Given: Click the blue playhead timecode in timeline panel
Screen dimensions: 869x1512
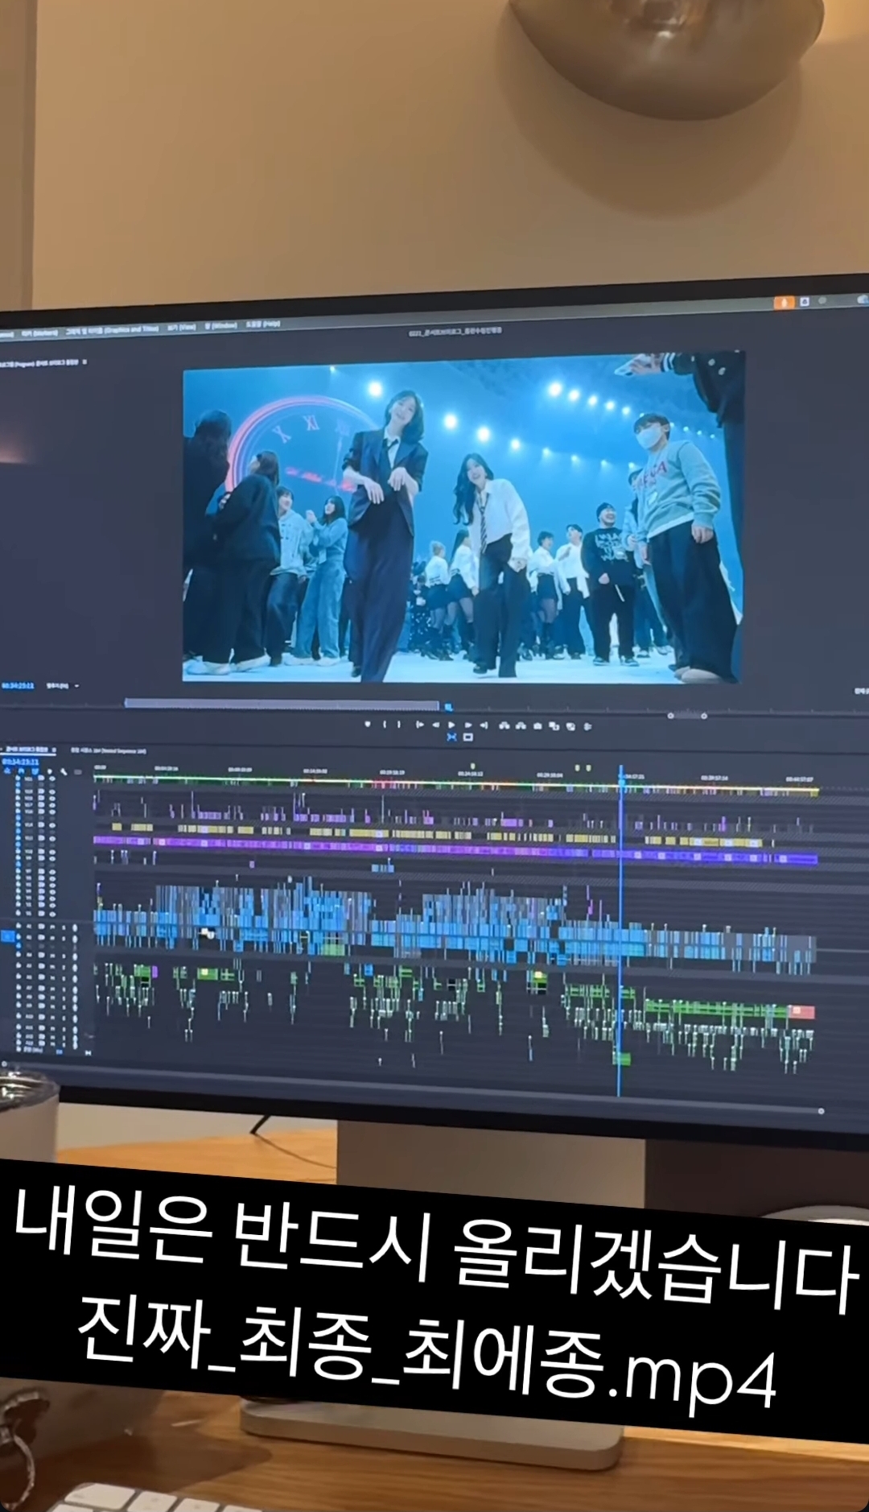Looking at the screenshot, I should [x=20, y=761].
